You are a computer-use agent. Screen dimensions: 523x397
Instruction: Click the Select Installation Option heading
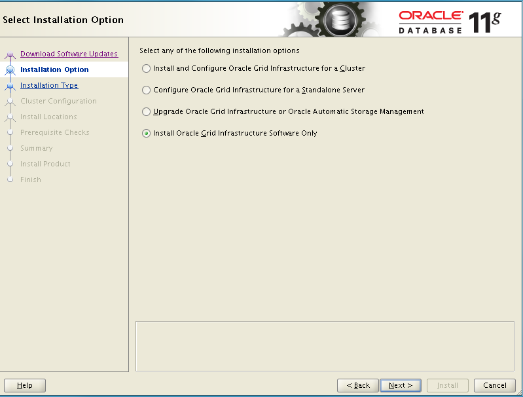point(63,20)
